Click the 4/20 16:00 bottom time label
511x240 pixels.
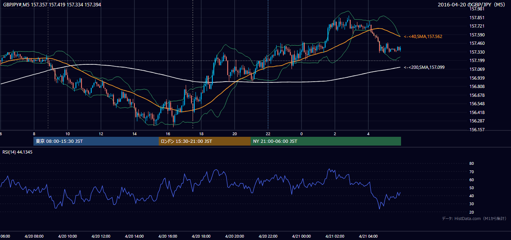point(168,236)
